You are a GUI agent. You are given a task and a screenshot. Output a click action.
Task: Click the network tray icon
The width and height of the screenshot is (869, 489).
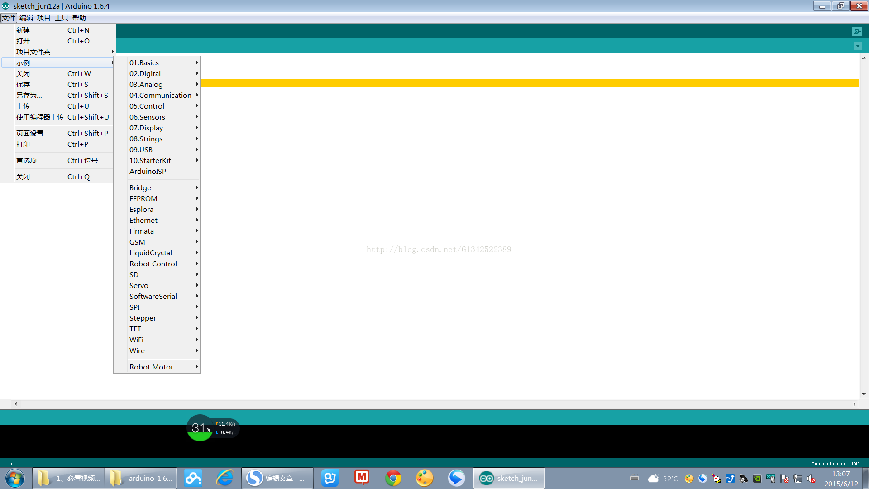pyautogui.click(x=798, y=479)
